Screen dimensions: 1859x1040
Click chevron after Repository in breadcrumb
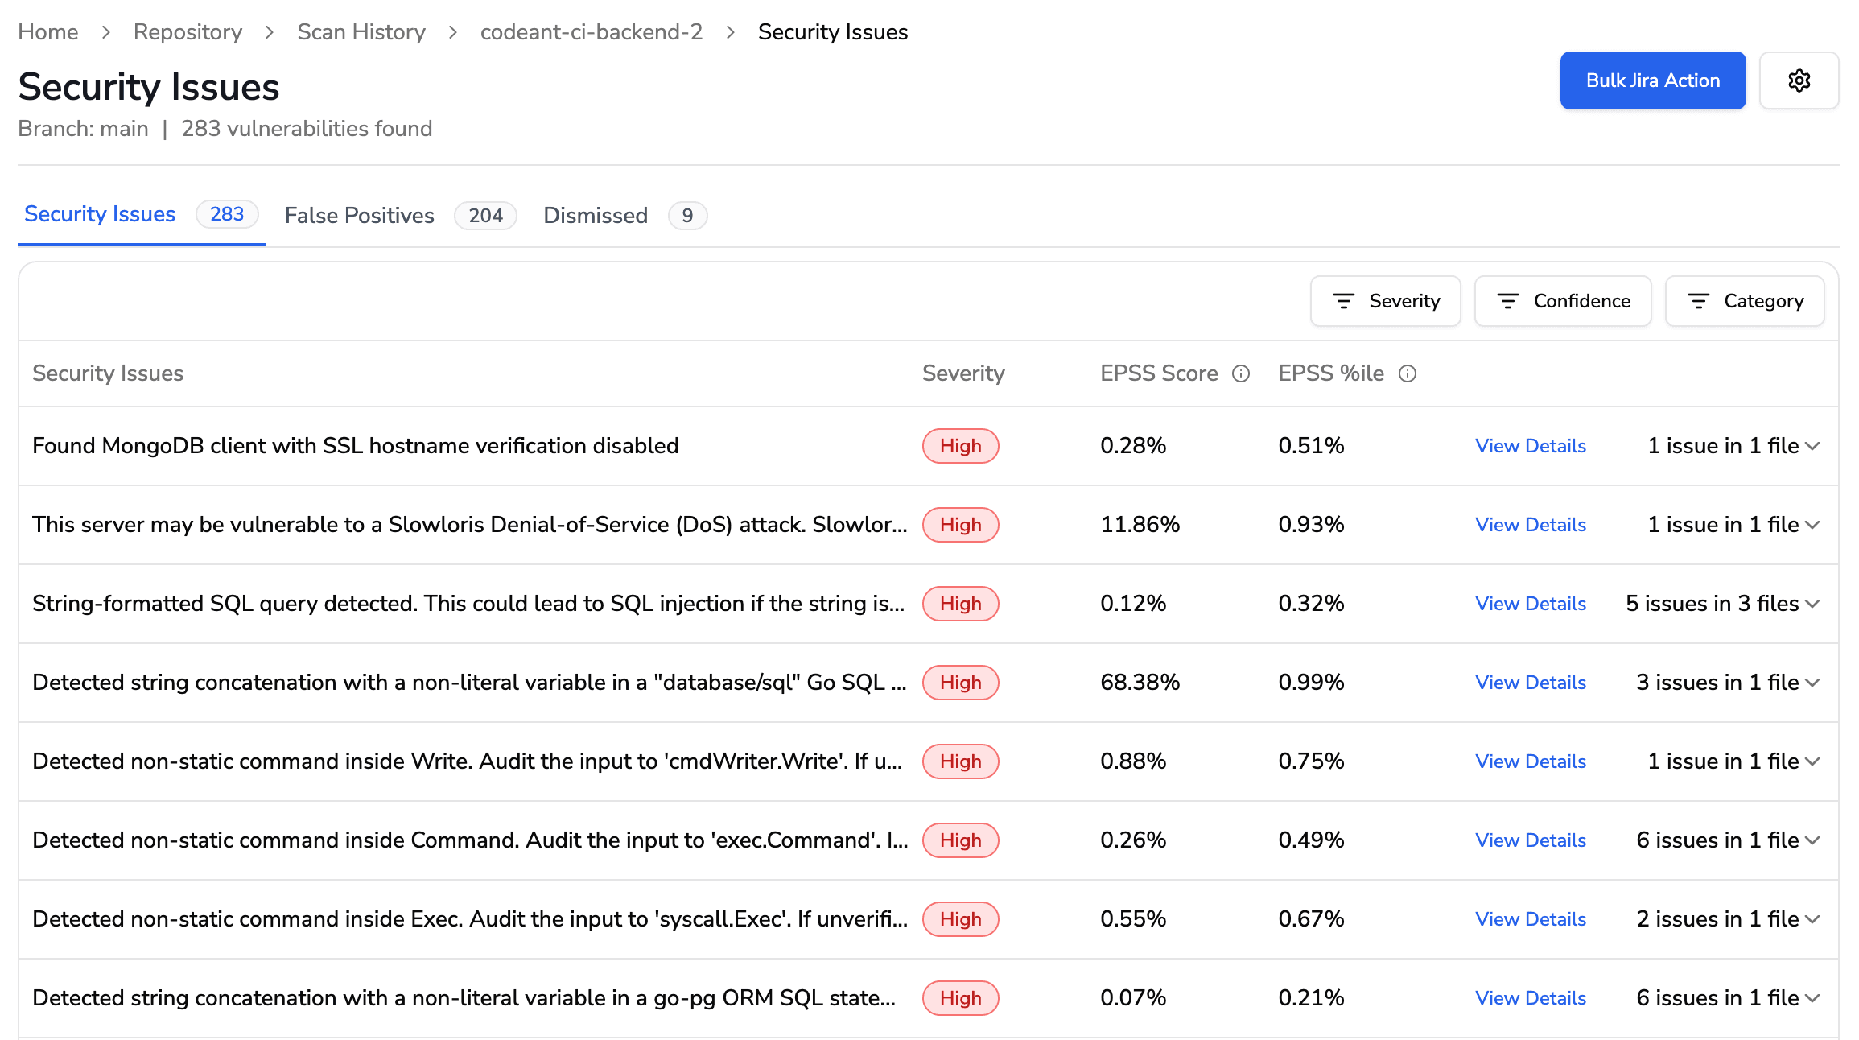[x=270, y=32]
